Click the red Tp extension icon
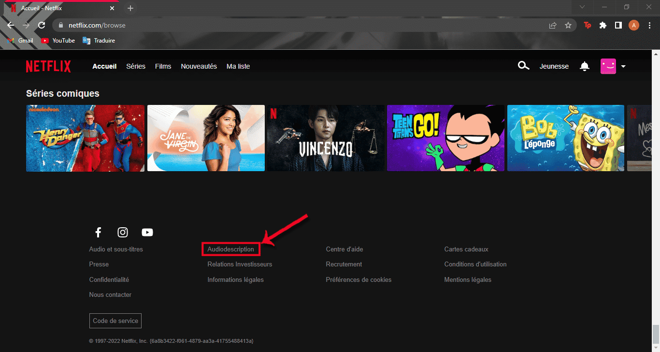The image size is (660, 352). click(x=588, y=25)
